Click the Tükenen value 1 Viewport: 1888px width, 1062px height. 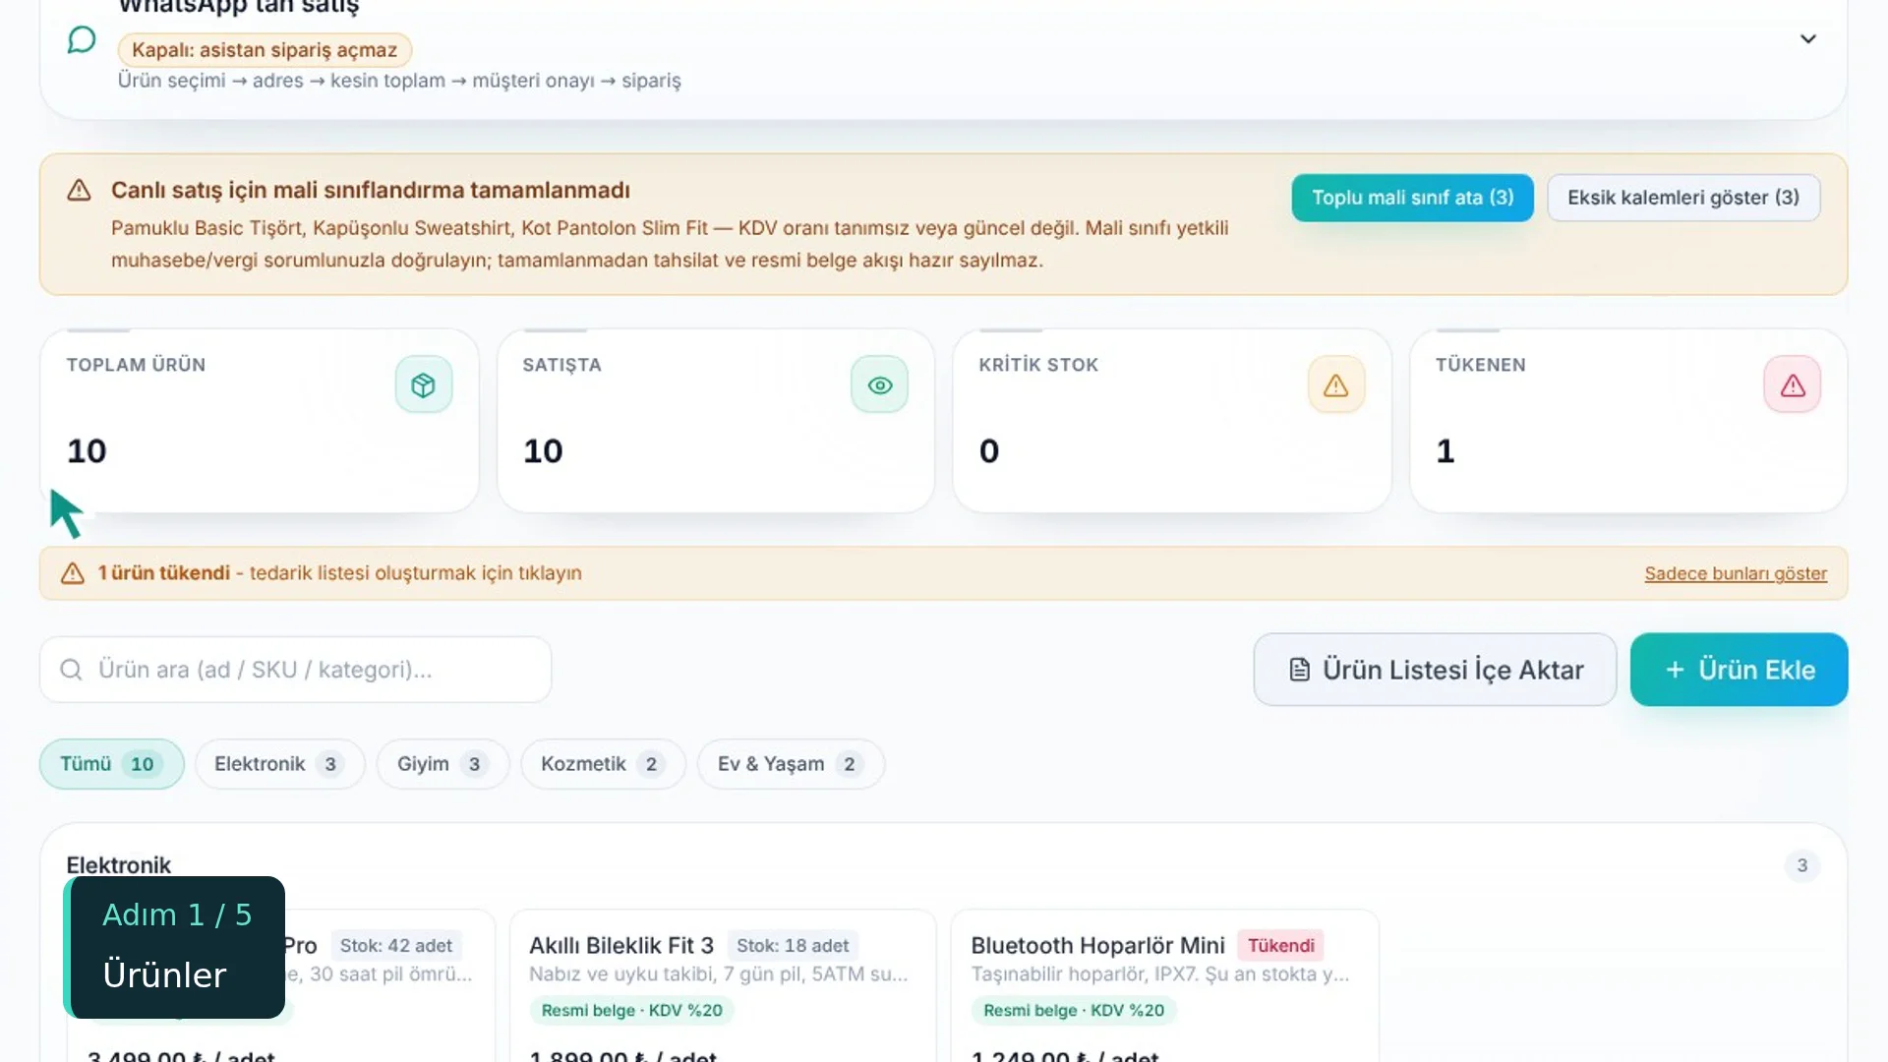1445,451
